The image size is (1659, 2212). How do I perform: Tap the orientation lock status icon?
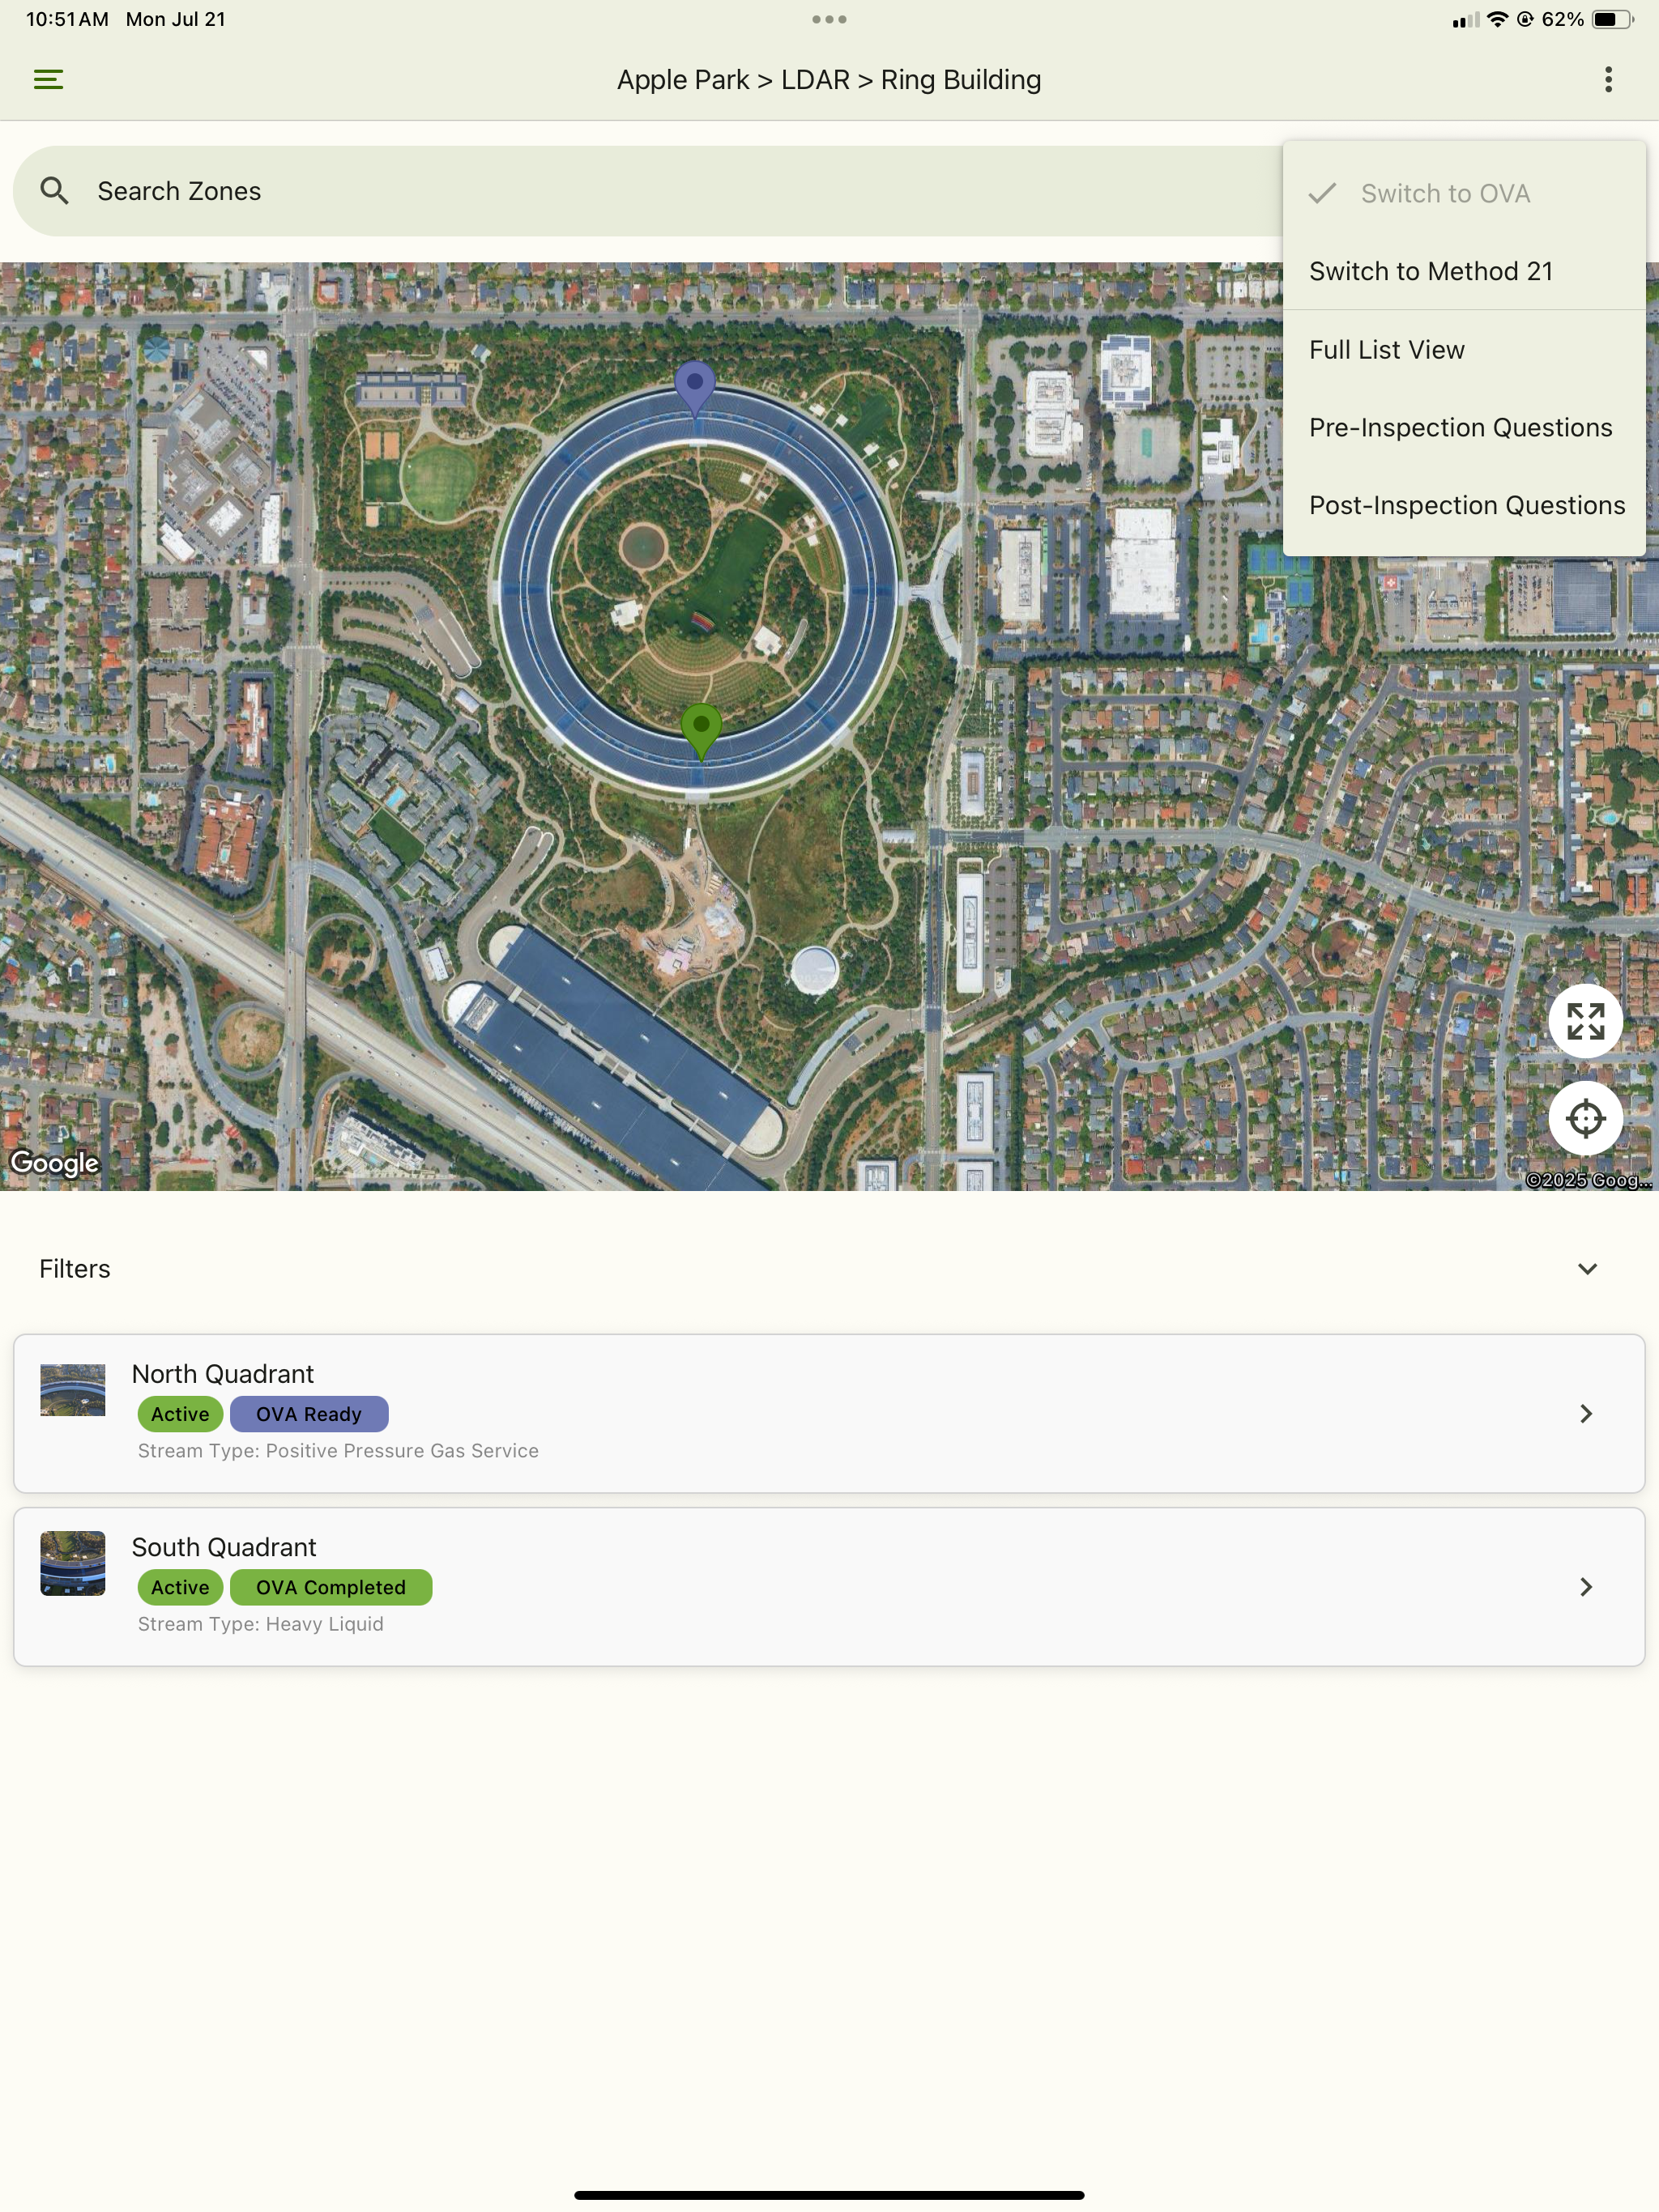(1525, 19)
